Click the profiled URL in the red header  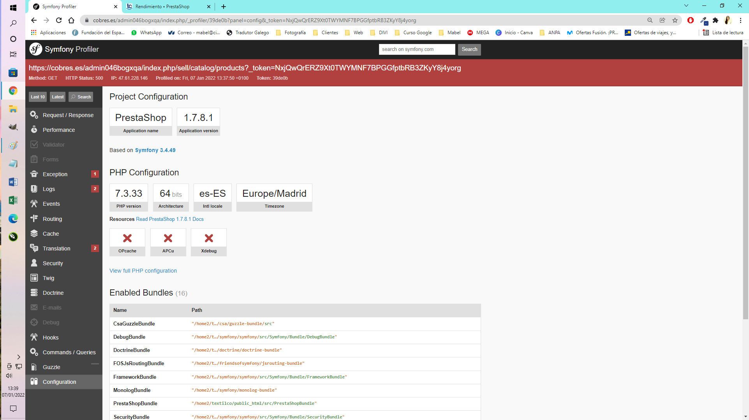tap(245, 68)
